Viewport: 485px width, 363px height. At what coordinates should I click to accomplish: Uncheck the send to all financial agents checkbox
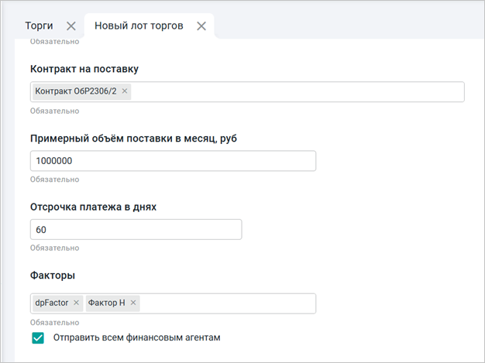[x=38, y=337]
